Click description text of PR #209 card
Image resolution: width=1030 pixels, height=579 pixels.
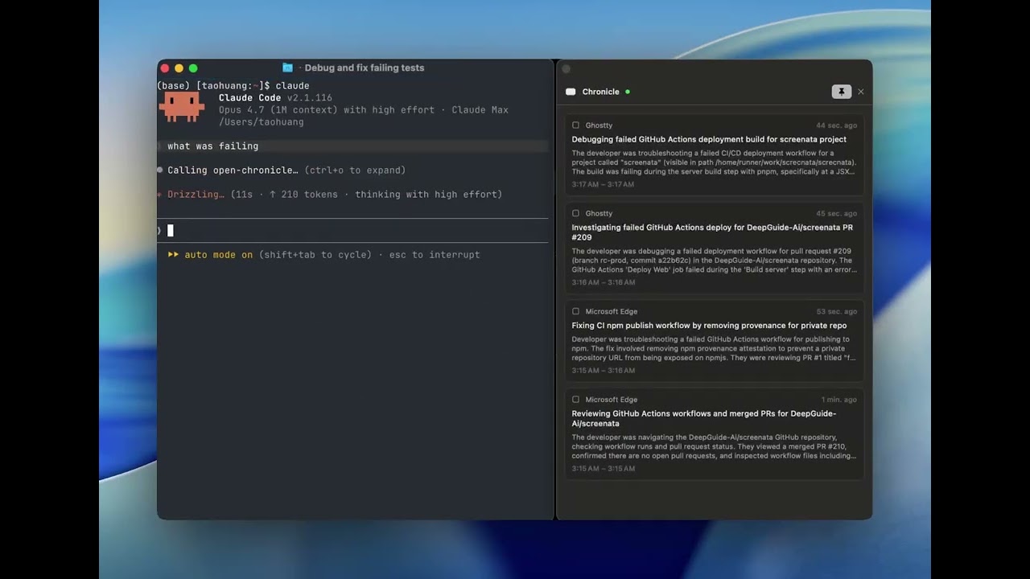tap(714, 261)
